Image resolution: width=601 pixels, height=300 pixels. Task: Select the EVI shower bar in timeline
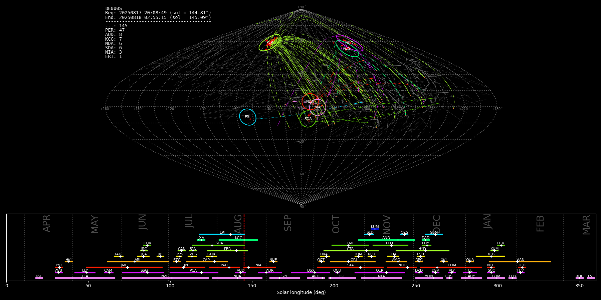(x=591, y=278)
